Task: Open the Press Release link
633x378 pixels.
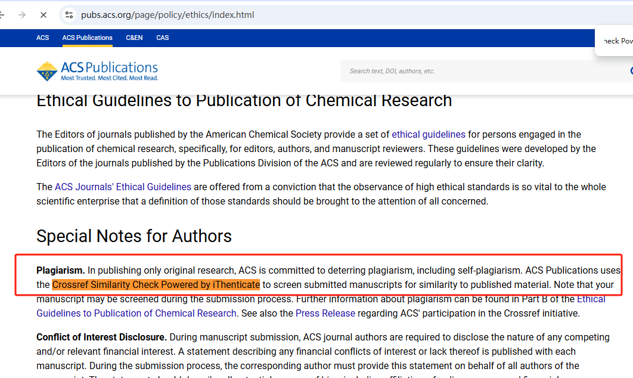Action: pos(325,314)
